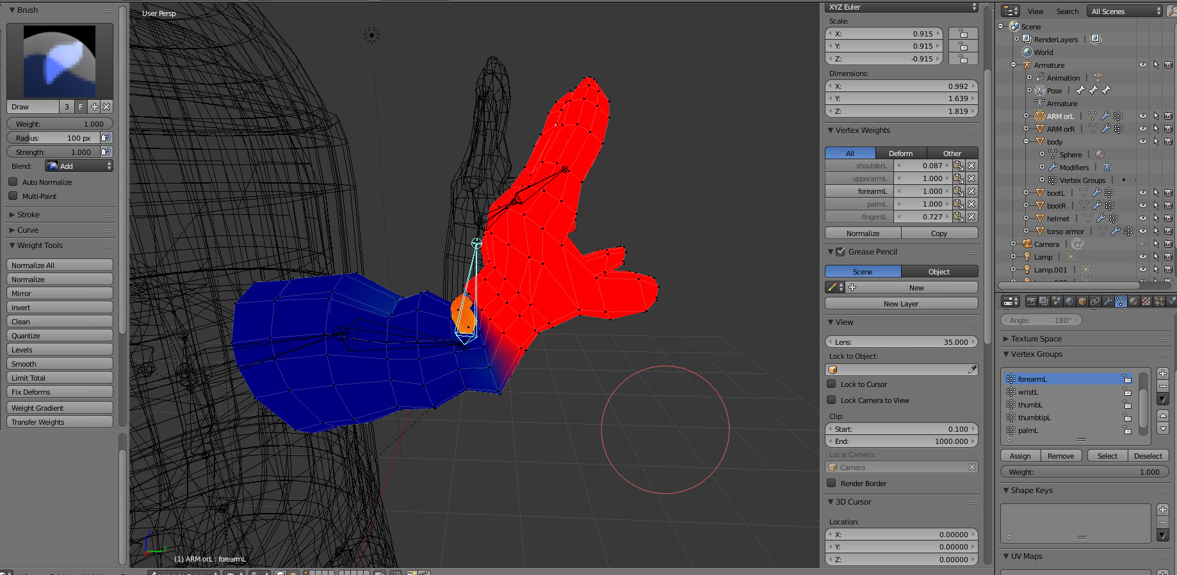Viewport: 1177px width, 575px height.
Task: Open the Render camera properties tab
Action: coord(1032,301)
